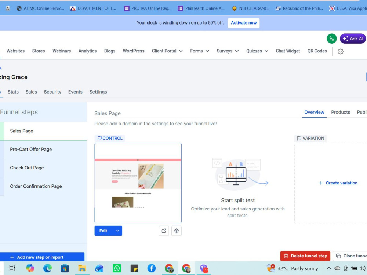Open the settings gear in the top navigation
Image resolution: width=367 pixels, height=275 pixels.
[340, 51]
